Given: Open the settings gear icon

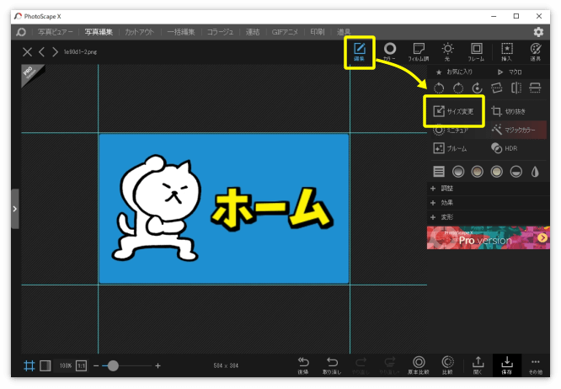Looking at the screenshot, I should 538,32.
